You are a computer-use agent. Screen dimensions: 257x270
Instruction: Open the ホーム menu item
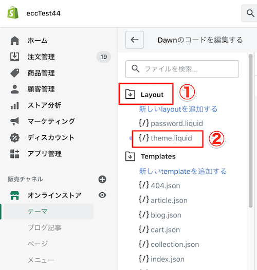38,41
